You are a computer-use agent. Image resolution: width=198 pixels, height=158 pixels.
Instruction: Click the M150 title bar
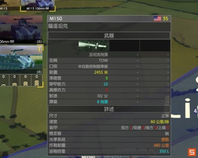coord(109,19)
